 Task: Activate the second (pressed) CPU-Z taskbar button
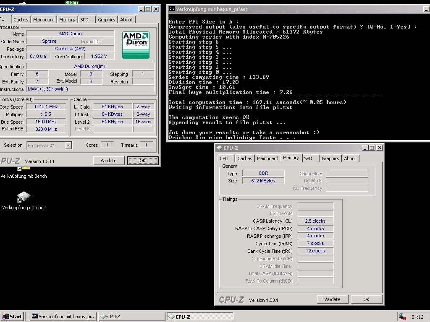pos(200,317)
